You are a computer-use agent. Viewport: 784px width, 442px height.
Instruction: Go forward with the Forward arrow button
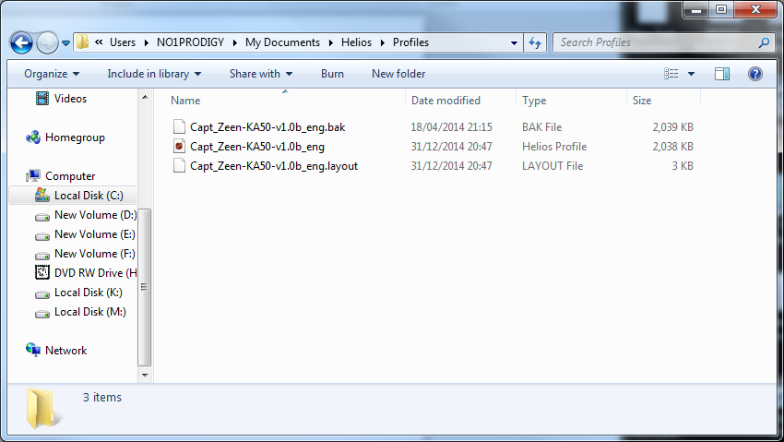point(47,43)
